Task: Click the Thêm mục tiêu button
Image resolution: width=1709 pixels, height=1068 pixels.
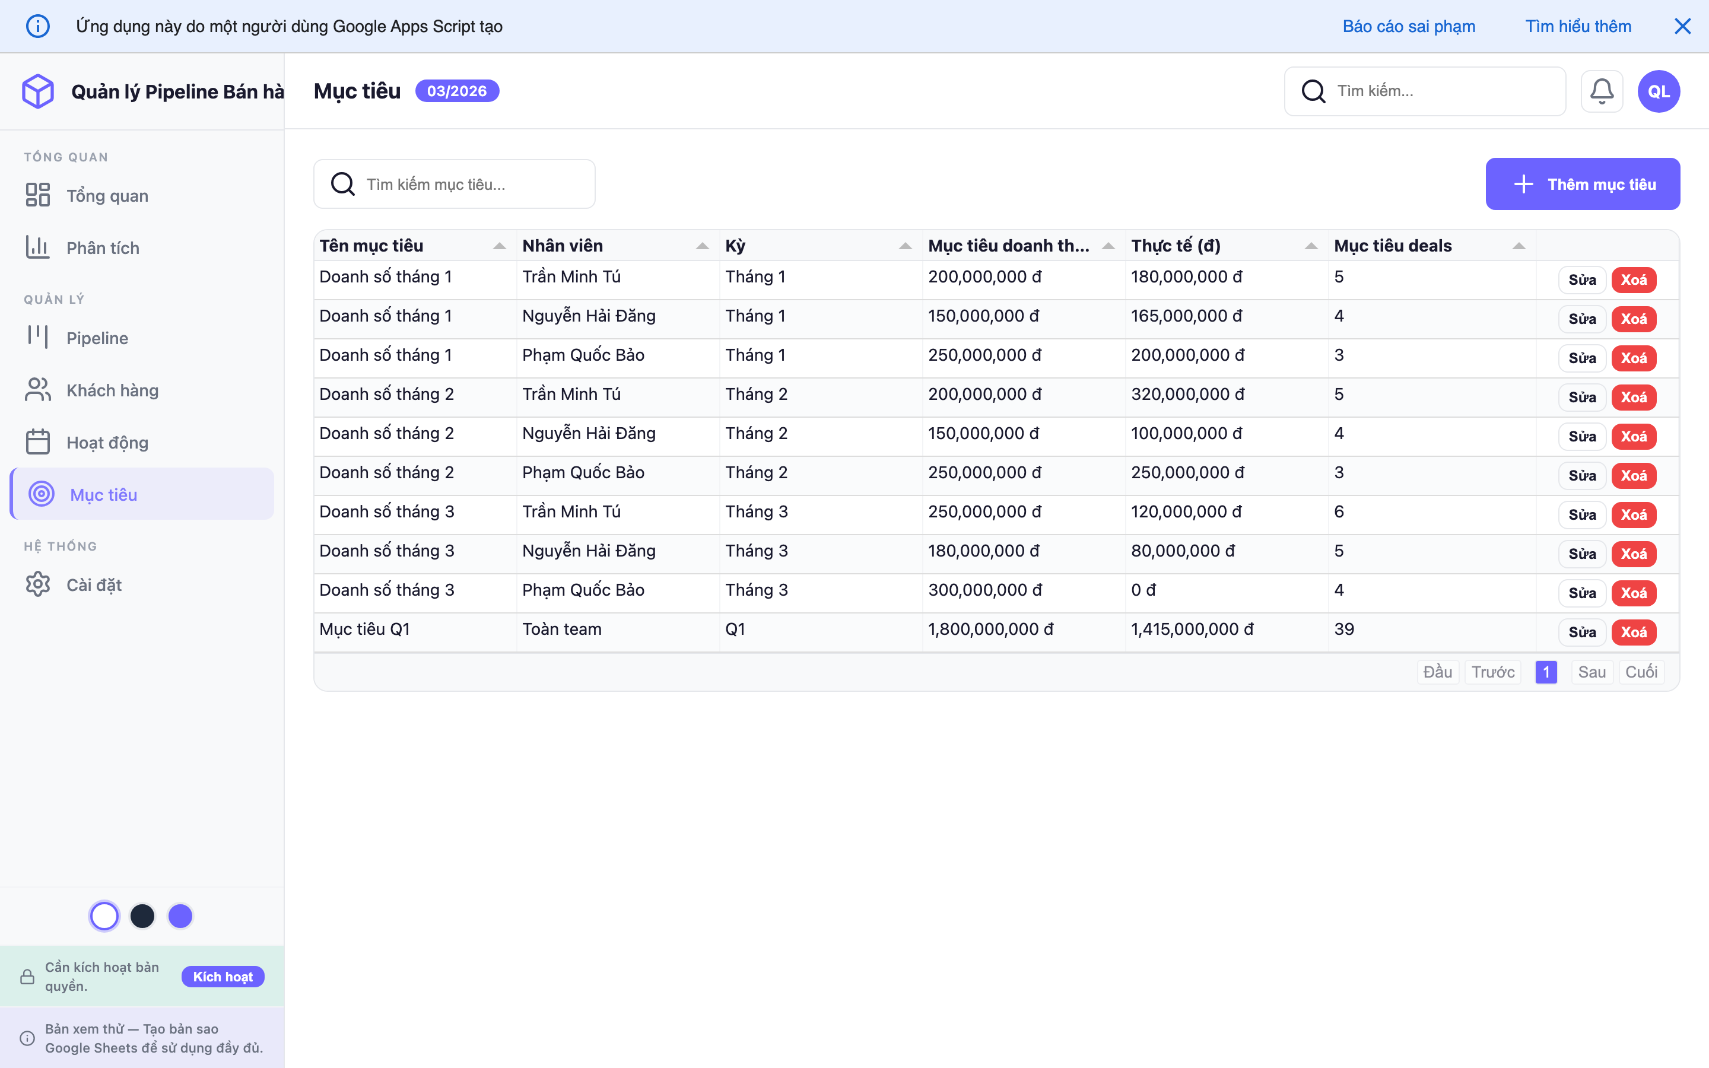Action: (x=1583, y=184)
